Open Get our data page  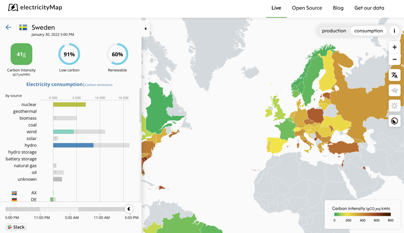pyautogui.click(x=369, y=8)
